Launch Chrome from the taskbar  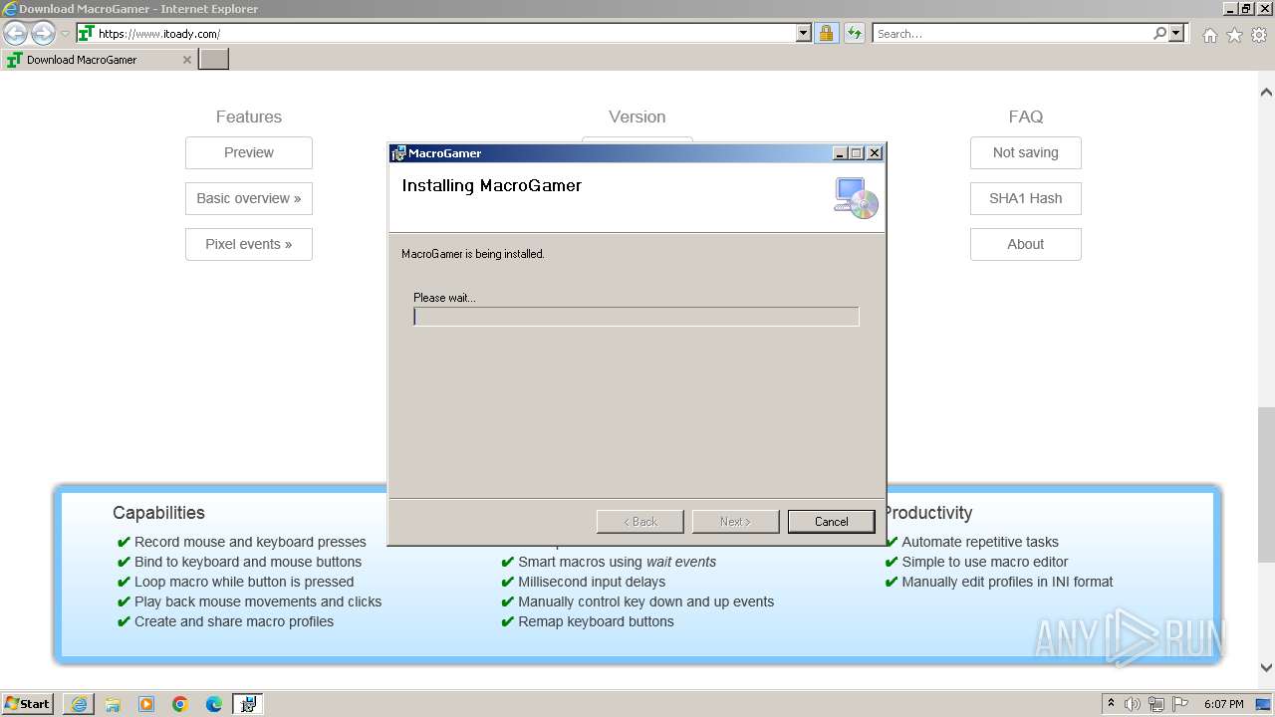[180, 704]
